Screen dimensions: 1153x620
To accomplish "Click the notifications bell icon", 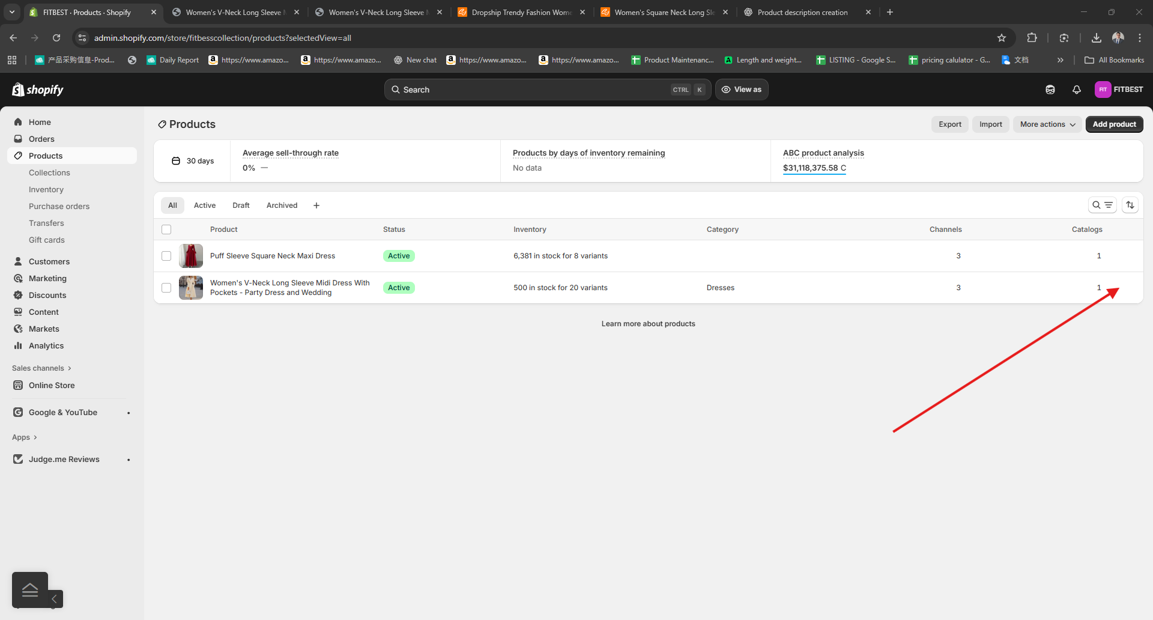I will [1076, 90].
